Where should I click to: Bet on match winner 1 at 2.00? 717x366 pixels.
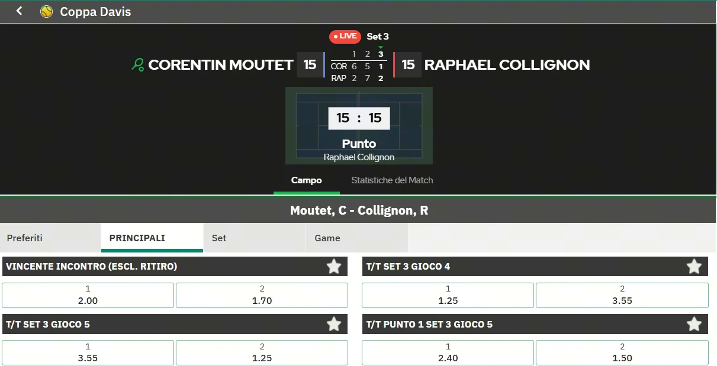click(88, 295)
